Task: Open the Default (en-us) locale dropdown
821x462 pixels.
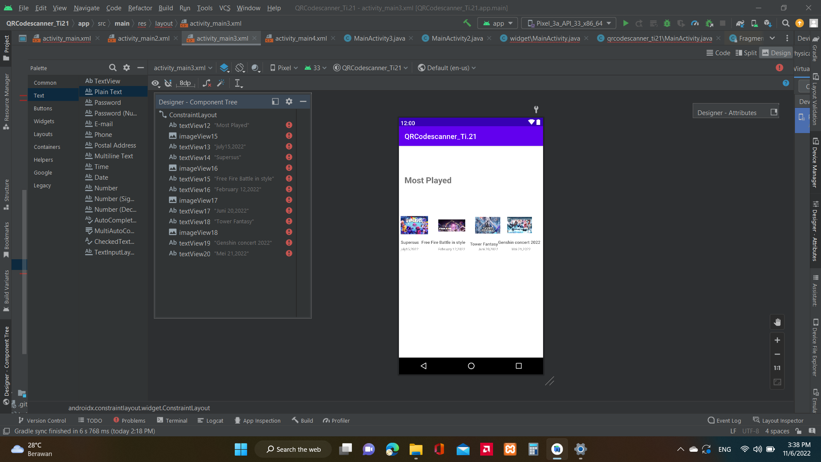Action: tap(446, 68)
